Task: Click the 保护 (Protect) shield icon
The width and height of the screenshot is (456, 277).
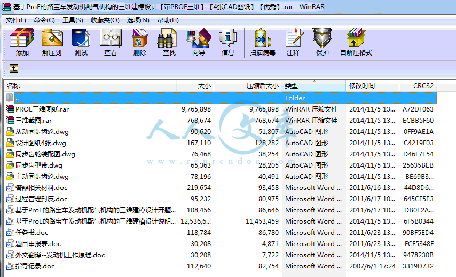Action: pyautogui.click(x=322, y=38)
